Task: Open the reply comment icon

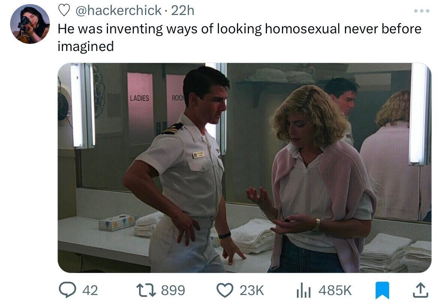Action: [67, 290]
